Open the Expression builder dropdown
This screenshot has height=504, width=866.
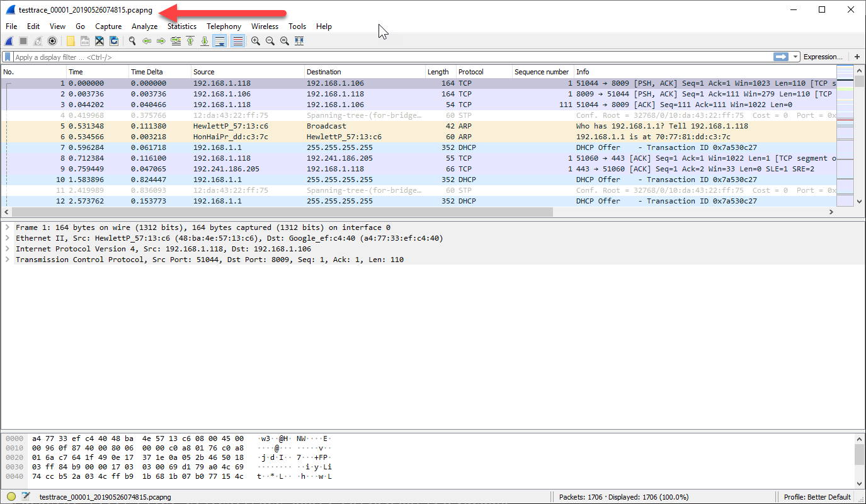pos(823,56)
